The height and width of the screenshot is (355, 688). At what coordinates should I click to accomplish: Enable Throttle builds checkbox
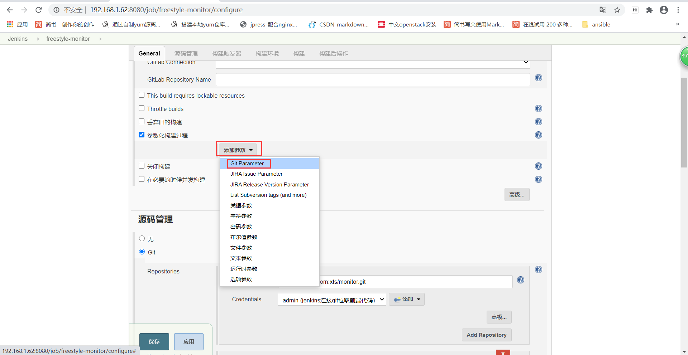coord(142,108)
